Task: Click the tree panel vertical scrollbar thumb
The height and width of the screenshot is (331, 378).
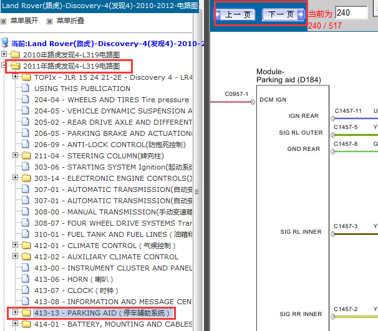Action: [x=197, y=192]
